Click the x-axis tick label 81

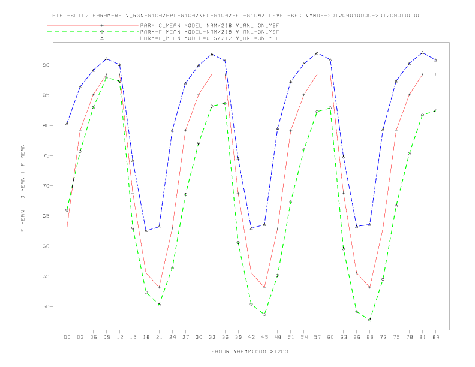point(423,337)
